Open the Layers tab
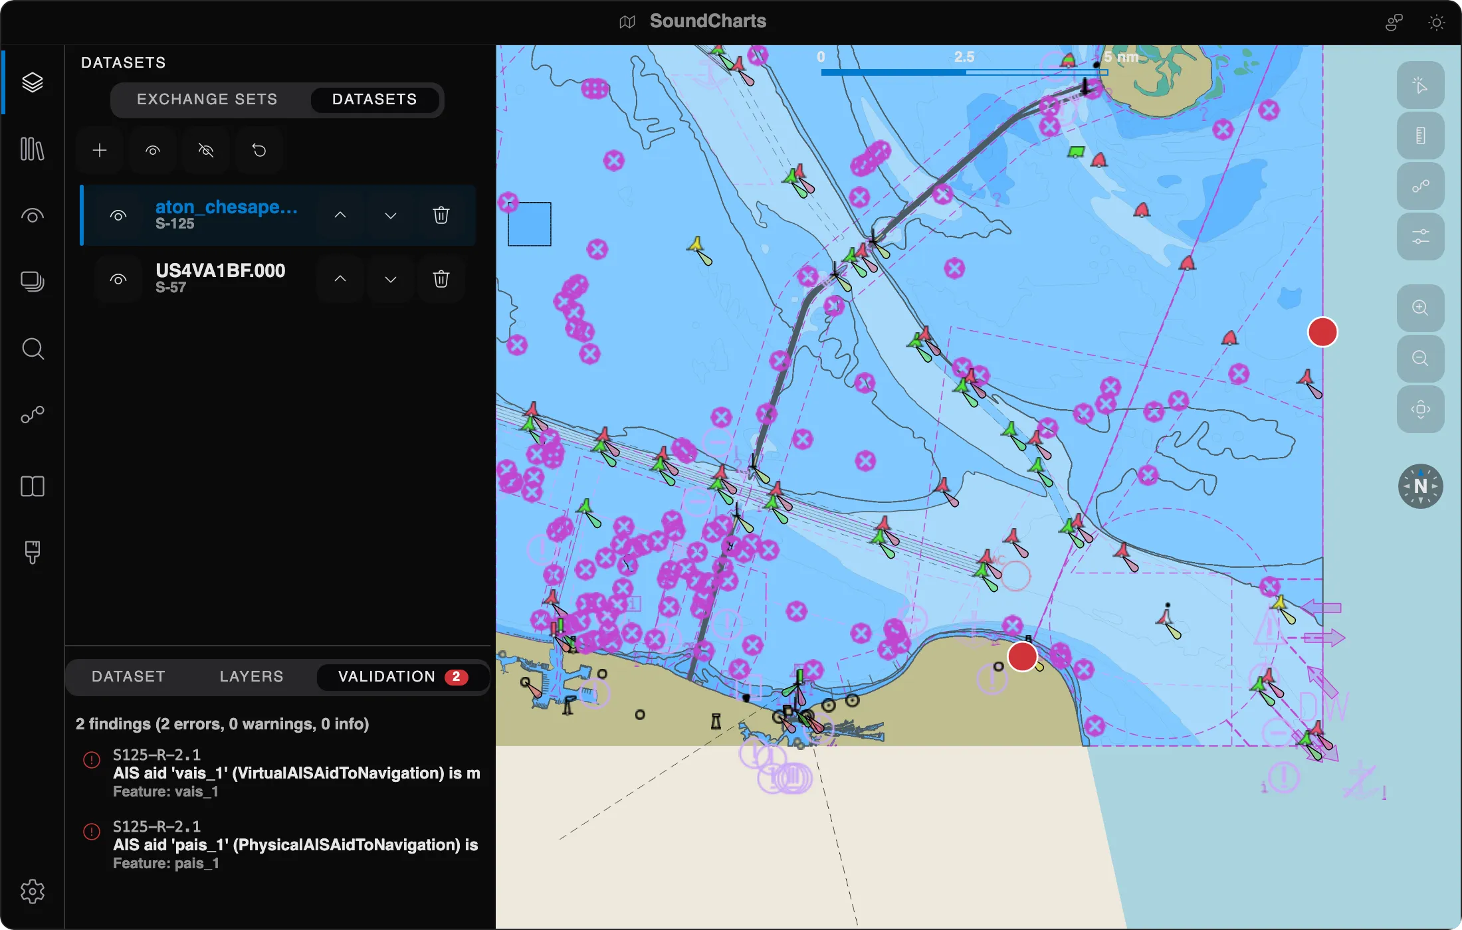 tap(251, 677)
